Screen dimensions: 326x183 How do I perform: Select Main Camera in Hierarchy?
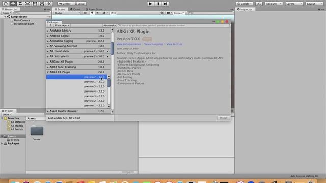(21, 20)
